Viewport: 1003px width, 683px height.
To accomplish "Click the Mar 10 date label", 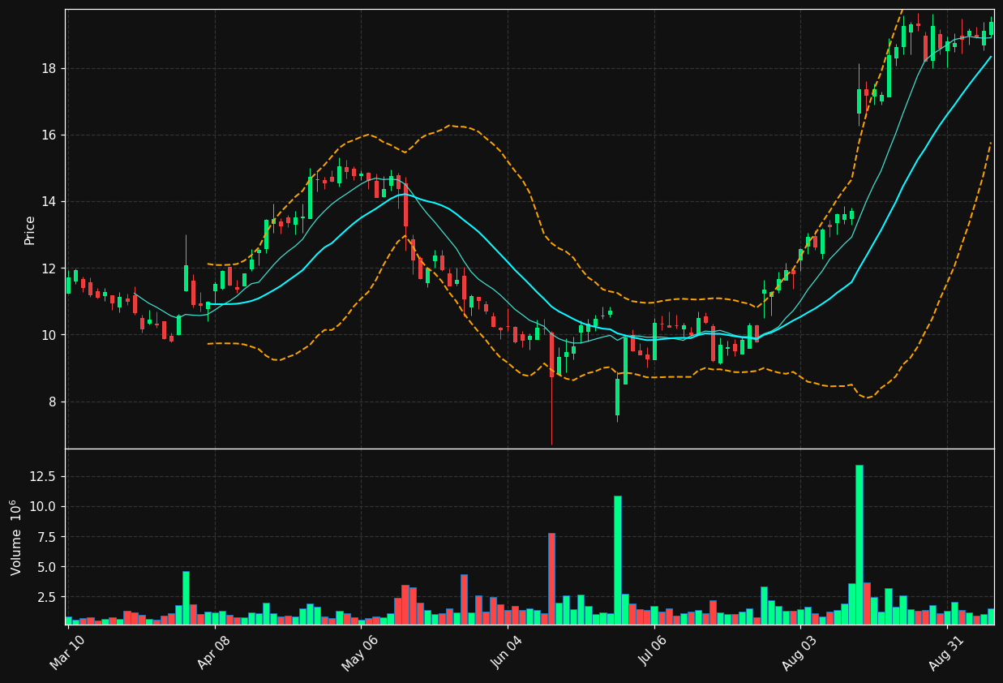I will [68, 653].
